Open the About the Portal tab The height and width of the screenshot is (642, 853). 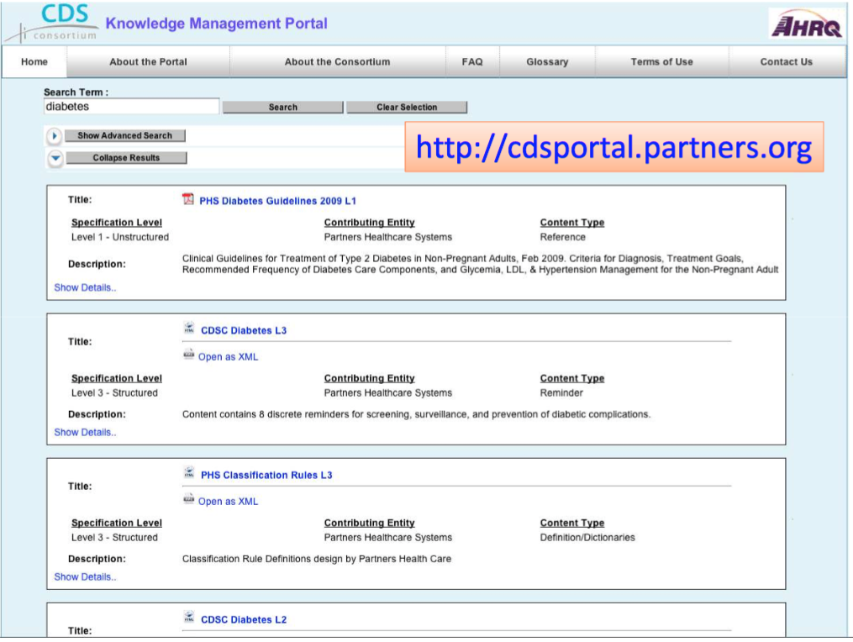148,62
